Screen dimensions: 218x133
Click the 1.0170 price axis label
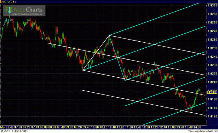[x=212, y=116]
